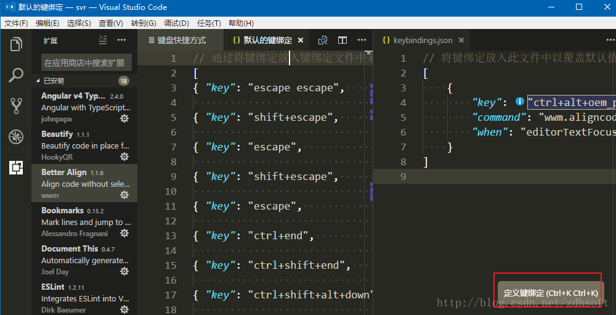This screenshot has width=616, height=315.
Task: Click the 定义键绑定 button
Action: coord(550,293)
